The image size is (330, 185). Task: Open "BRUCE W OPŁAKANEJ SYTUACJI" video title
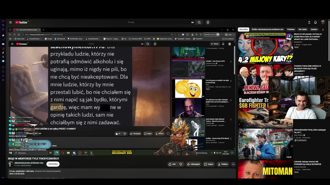tap(308, 37)
